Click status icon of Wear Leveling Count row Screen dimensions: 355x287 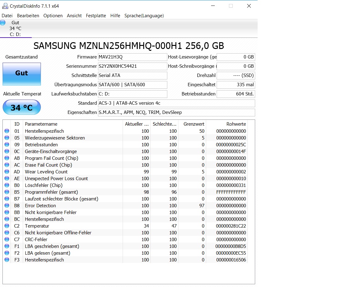7,172
